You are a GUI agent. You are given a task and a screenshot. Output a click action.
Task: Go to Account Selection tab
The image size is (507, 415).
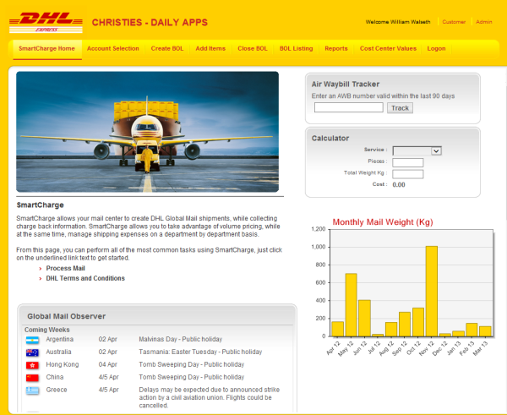click(x=112, y=49)
